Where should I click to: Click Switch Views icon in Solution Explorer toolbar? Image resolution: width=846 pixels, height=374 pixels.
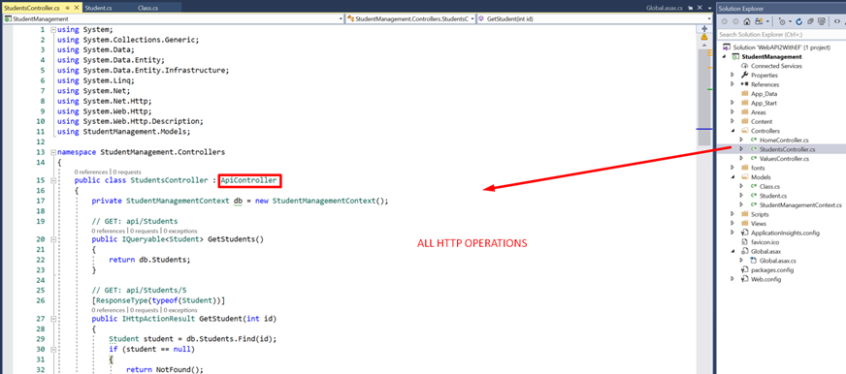click(759, 21)
